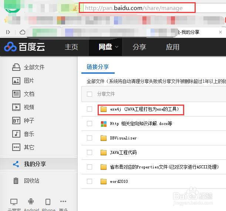Image resolution: width=226 pixels, height=211 pixels.
Task: Open the 全部文件 all files icon
Action: 16,67
